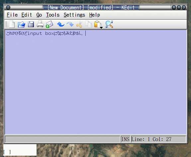Toggle the INS insert mode indicator
The width and height of the screenshot is (191, 157).
(x=126, y=139)
